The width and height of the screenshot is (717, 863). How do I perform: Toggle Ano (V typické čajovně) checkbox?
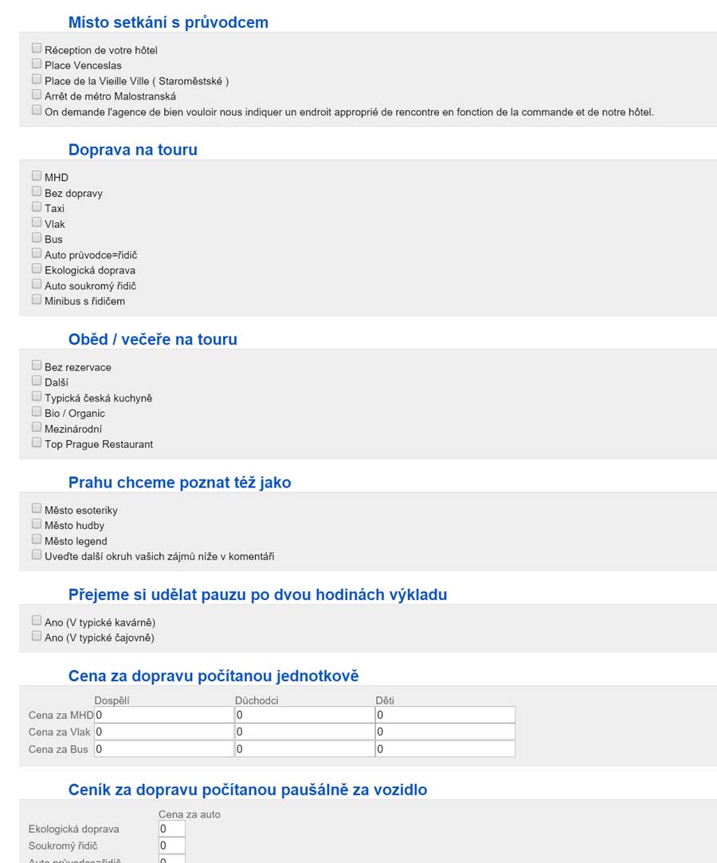pyautogui.click(x=37, y=636)
